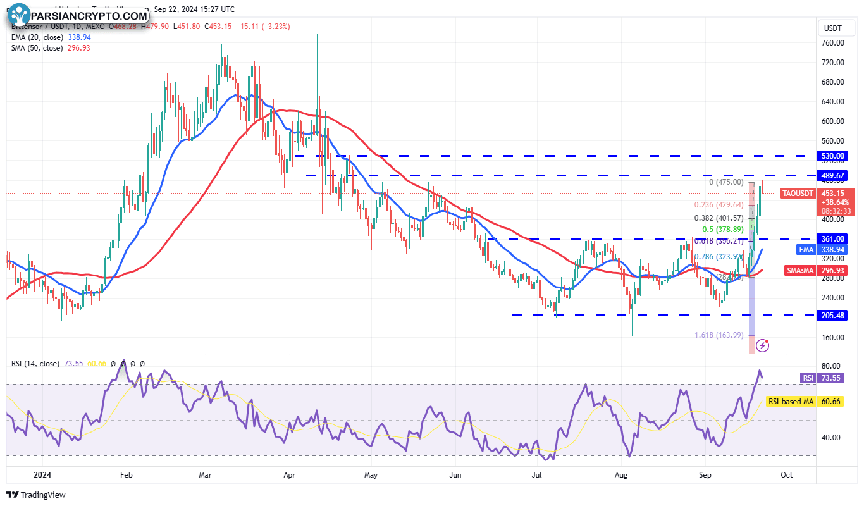864x506 pixels.
Task: Click the Feb label on the time axis
Action: [126, 474]
